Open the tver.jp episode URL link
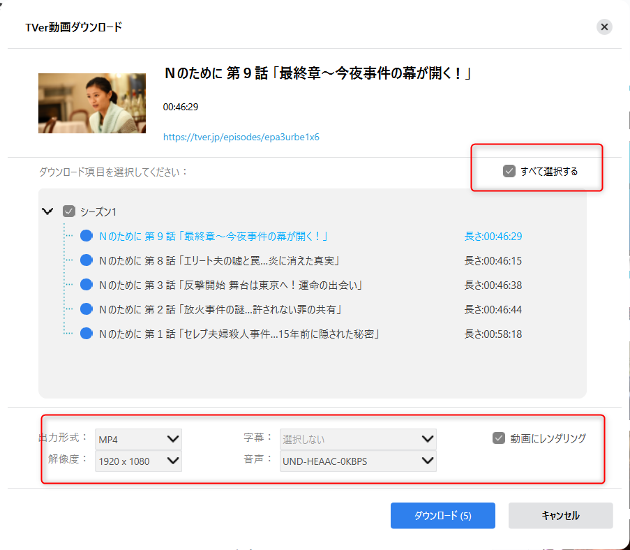630x550 pixels. [x=241, y=137]
